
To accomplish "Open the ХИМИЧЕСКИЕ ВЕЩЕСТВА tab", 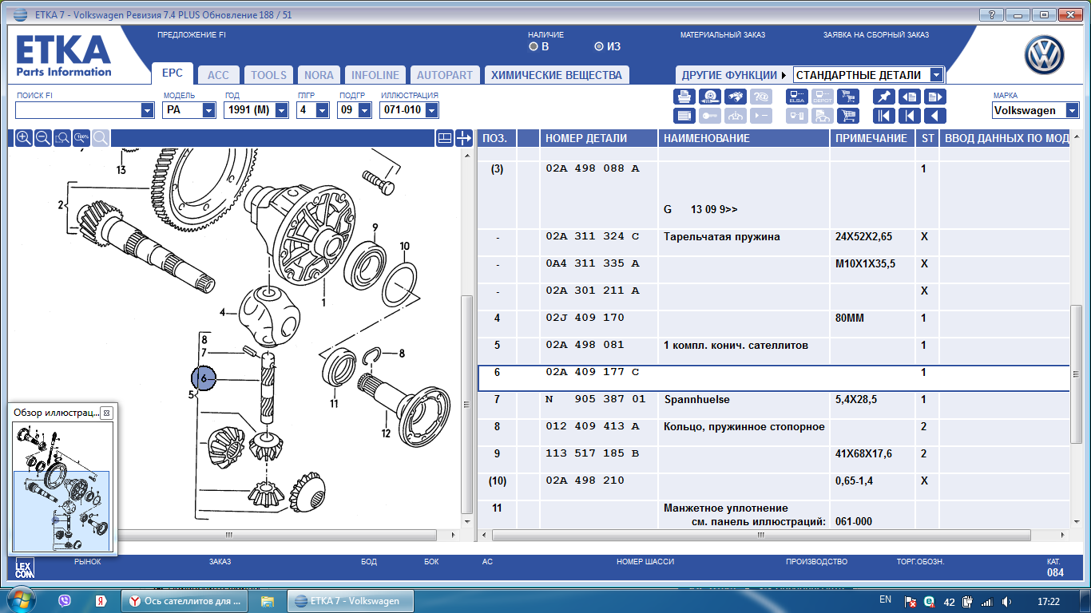I will tap(556, 75).
